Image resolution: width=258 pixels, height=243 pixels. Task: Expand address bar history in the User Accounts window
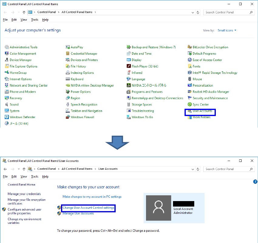click(193, 169)
